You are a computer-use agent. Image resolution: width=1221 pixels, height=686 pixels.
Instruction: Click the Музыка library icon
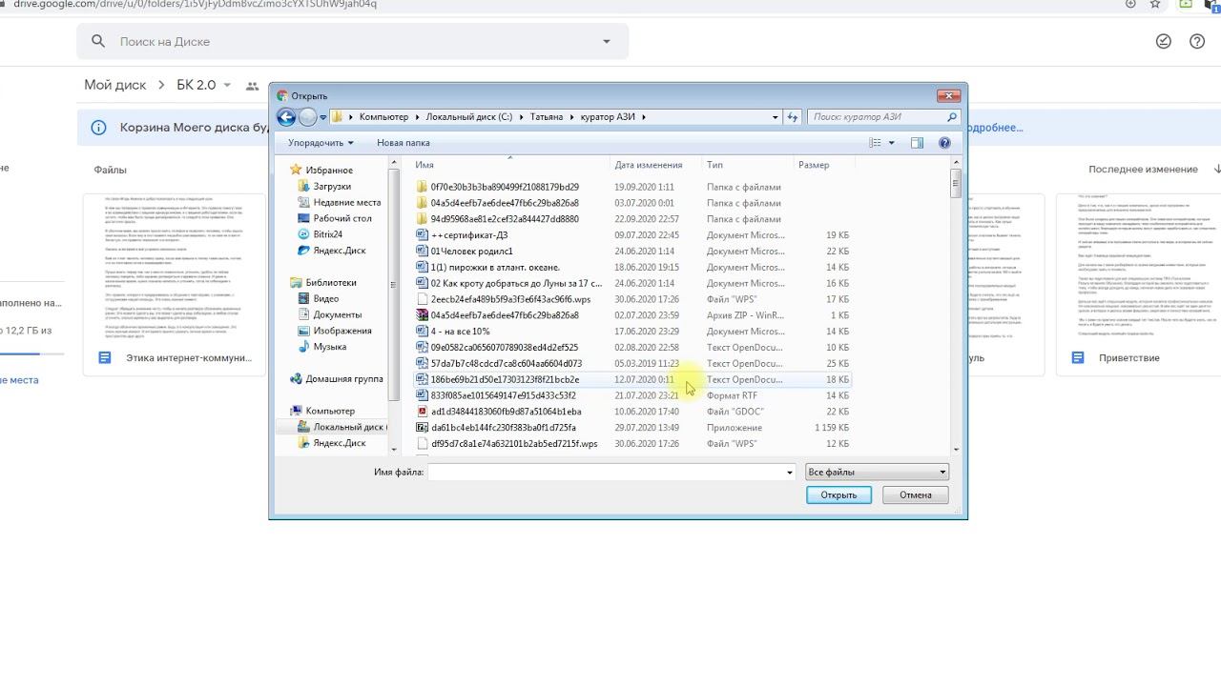(304, 347)
